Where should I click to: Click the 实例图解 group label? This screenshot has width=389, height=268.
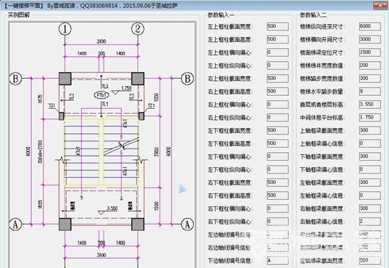pos(18,15)
